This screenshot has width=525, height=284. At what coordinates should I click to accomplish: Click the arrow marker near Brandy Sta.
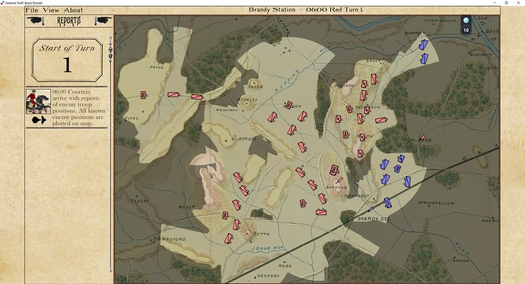(x=371, y=210)
